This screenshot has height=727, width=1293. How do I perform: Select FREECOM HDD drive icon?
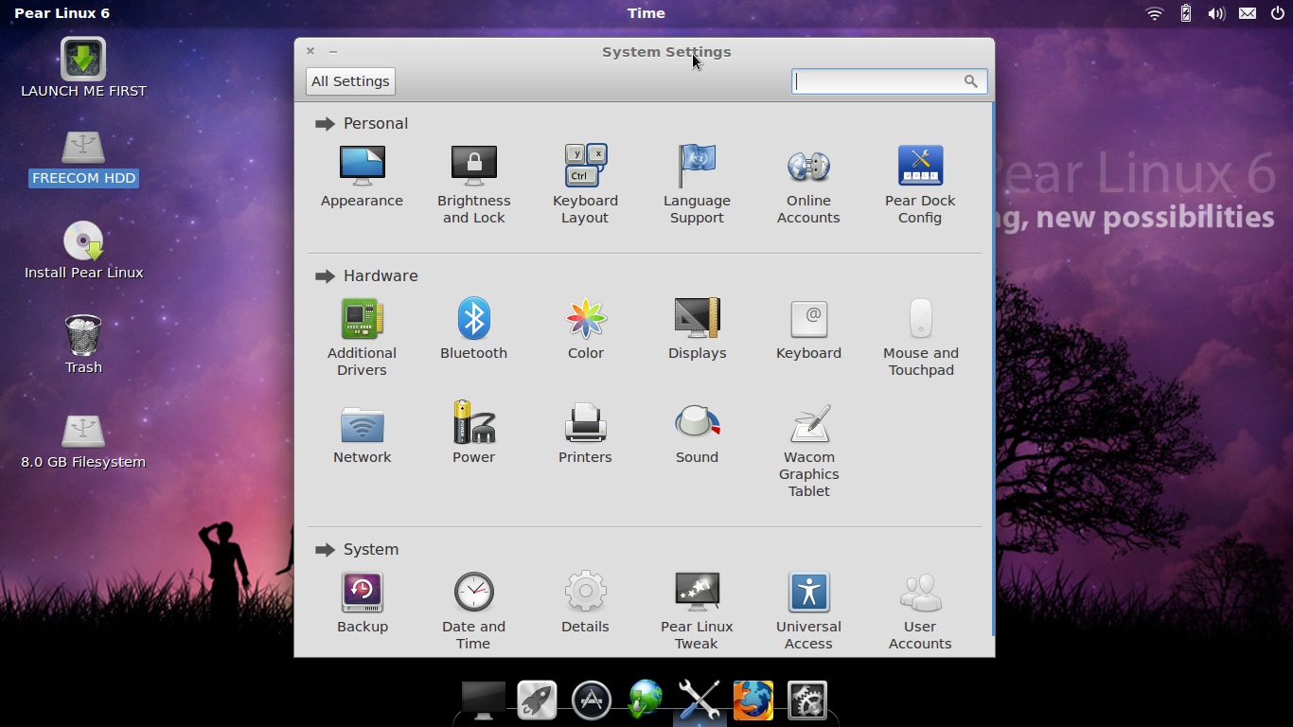coord(83,158)
